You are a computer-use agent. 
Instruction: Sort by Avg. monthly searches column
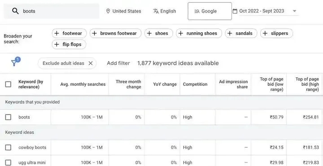pos(83,84)
